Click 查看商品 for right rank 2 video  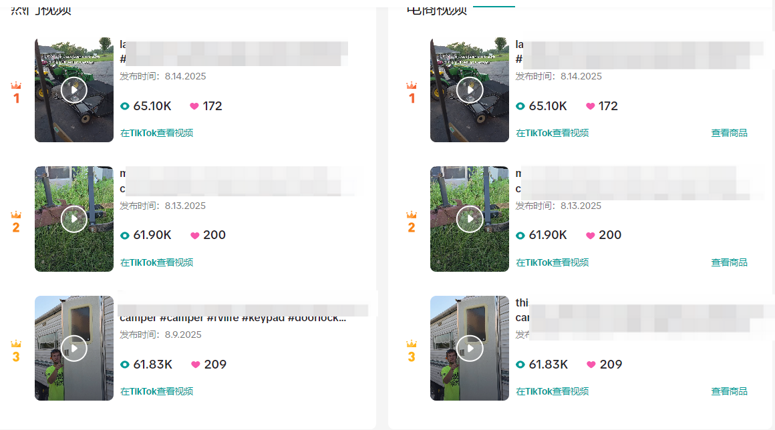click(729, 262)
